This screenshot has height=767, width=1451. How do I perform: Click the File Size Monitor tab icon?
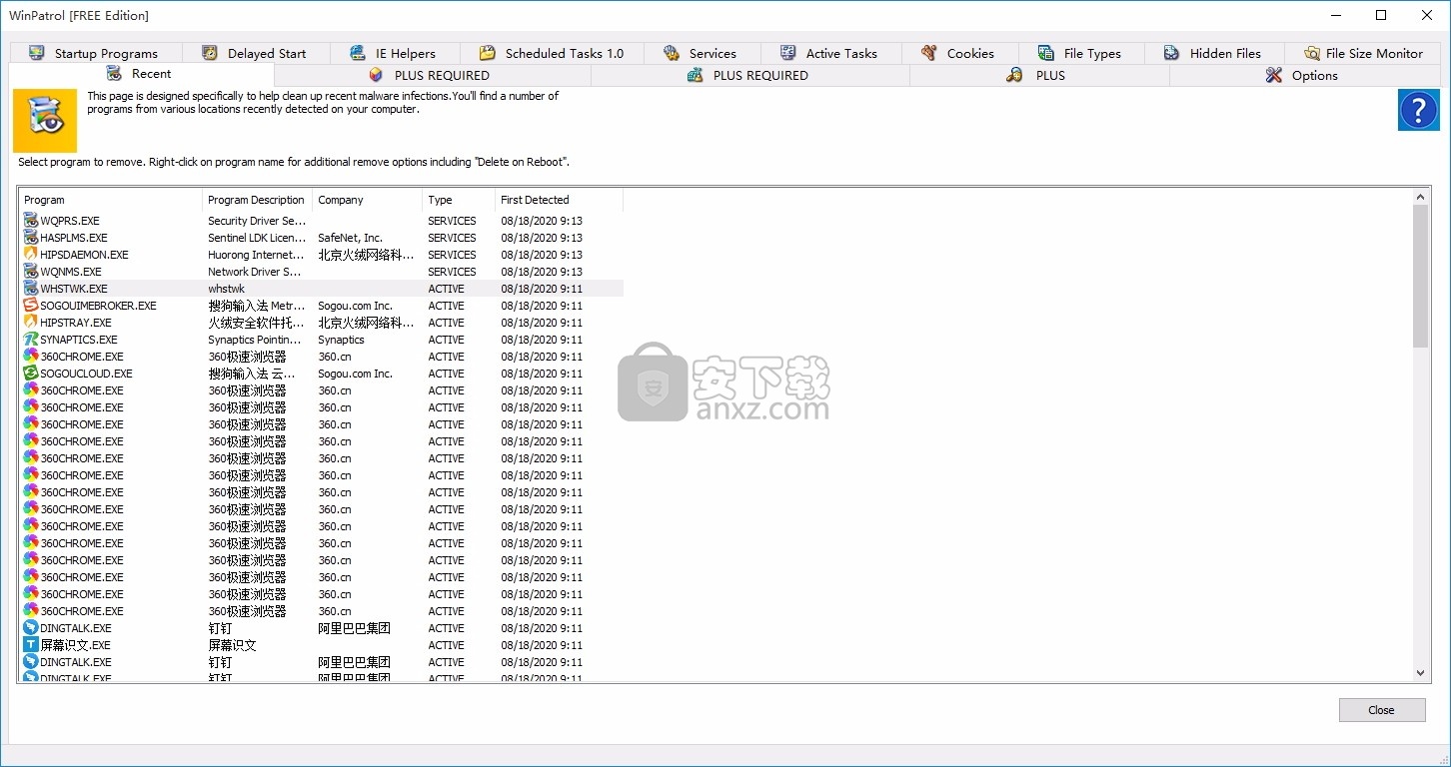(x=1312, y=53)
